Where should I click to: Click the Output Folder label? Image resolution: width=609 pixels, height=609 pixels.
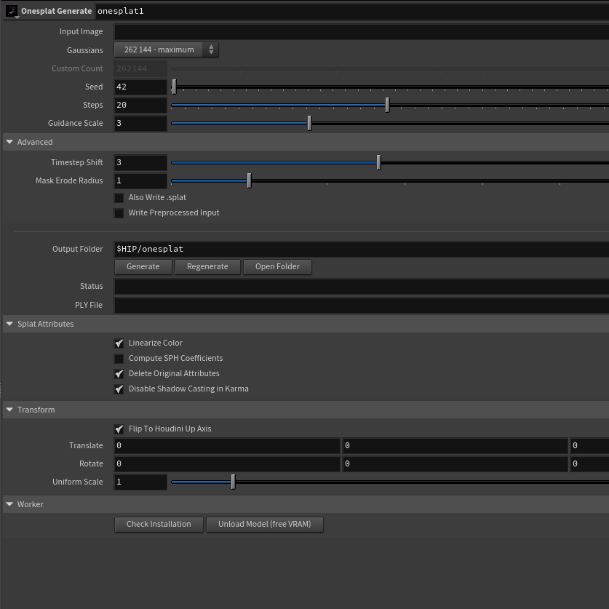(x=77, y=249)
